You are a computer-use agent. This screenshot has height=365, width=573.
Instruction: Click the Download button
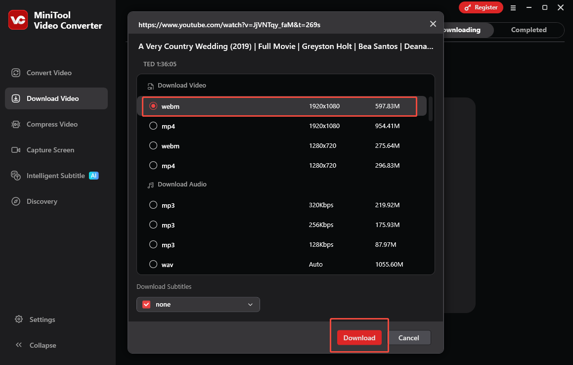tap(359, 337)
